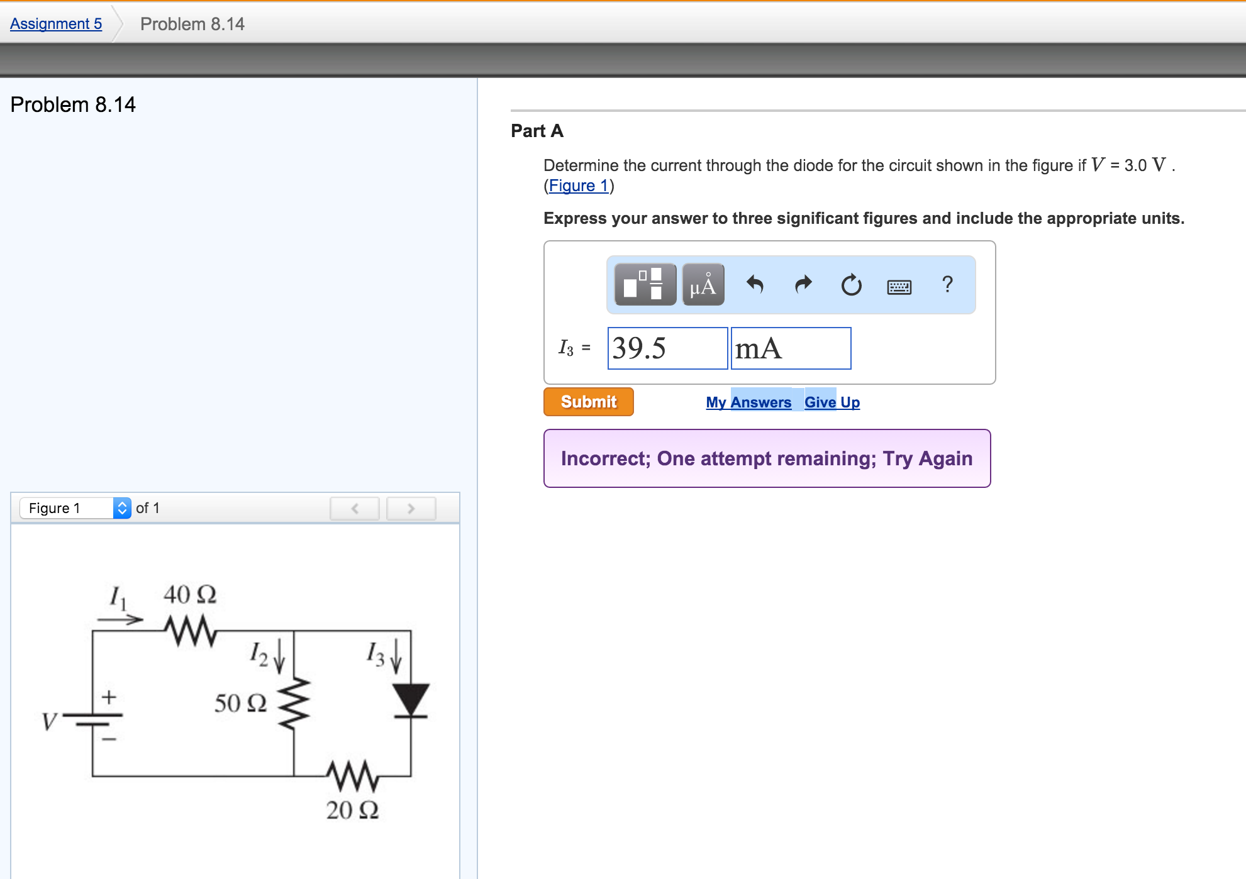Open the μÅ units inserter
The image size is (1246, 879).
702,285
